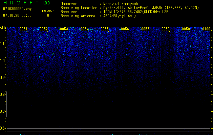Viewport: 213px width, 135px height.
Task: Click the tall cyan level spike below 0052
Action: (37, 134)
